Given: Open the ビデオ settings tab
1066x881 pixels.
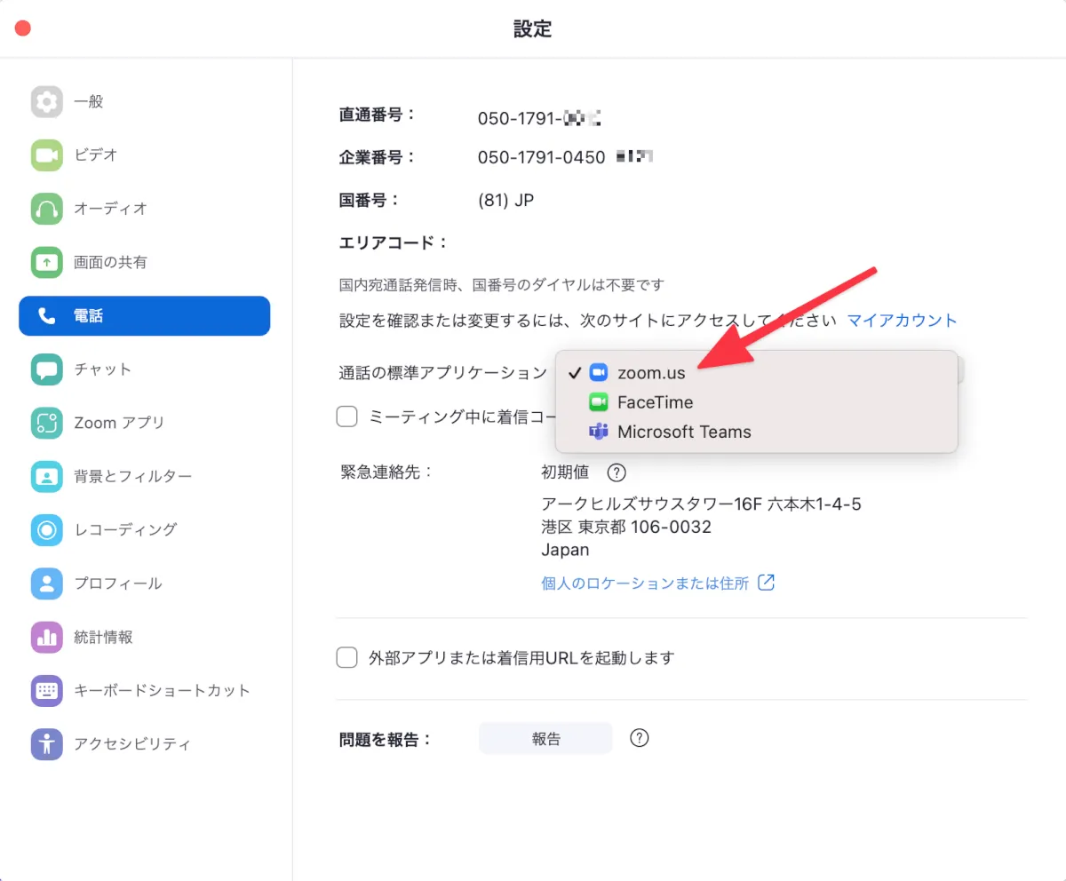Looking at the screenshot, I should pos(144,155).
